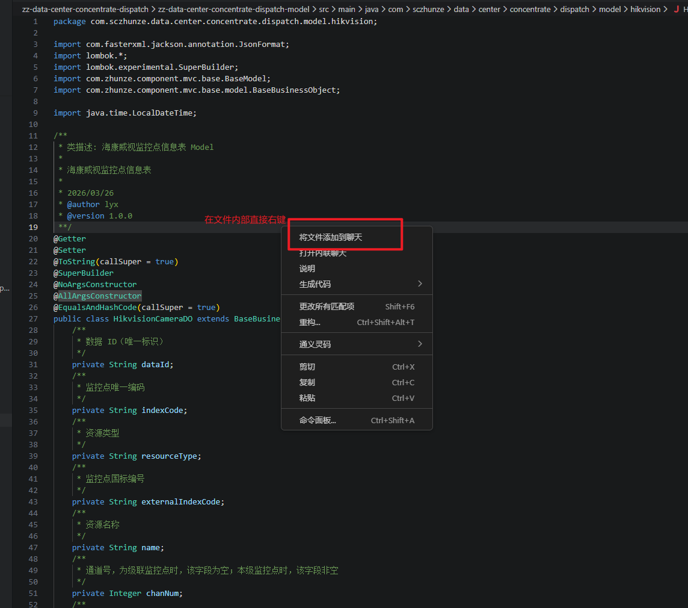Click the 'concentrate' breadcrumb segment

(530, 9)
